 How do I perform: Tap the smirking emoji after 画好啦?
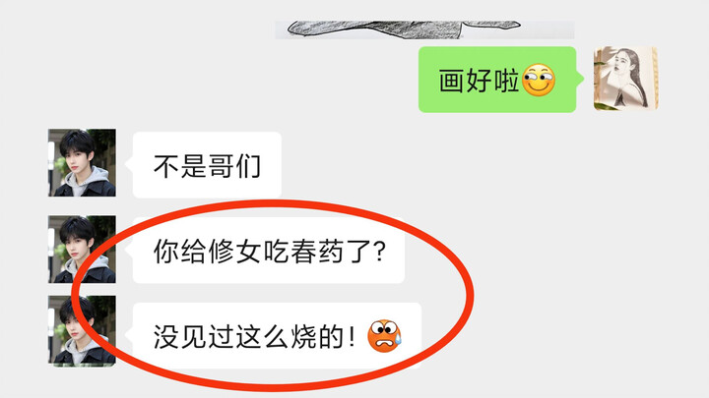(x=539, y=81)
